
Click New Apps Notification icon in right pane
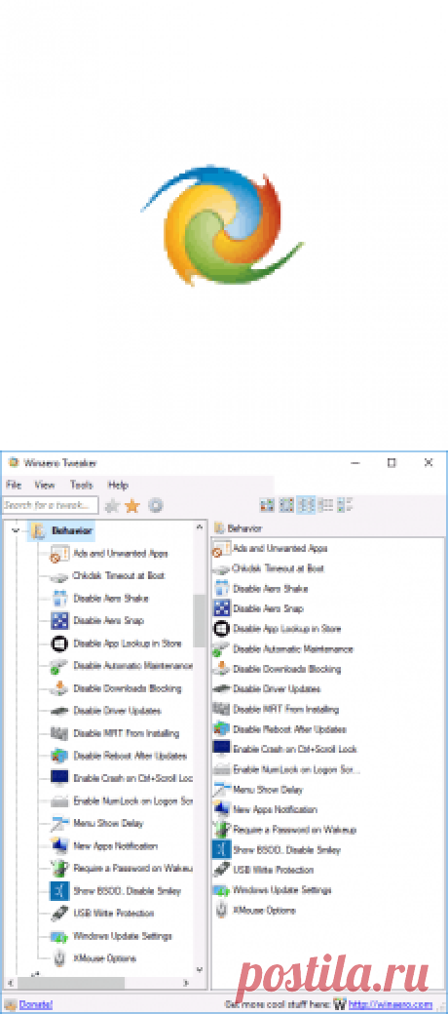221,809
